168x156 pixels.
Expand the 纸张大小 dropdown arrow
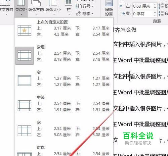pyautogui.click(x=54, y=14)
